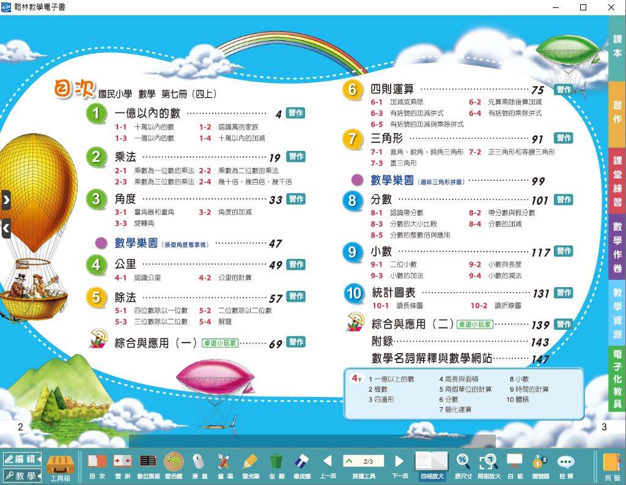Click 習作 button beside 統計圖表 unit 10
The width and height of the screenshot is (626, 485).
[564, 293]
